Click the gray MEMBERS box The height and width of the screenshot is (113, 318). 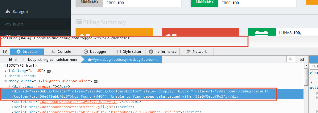pos(89,3)
